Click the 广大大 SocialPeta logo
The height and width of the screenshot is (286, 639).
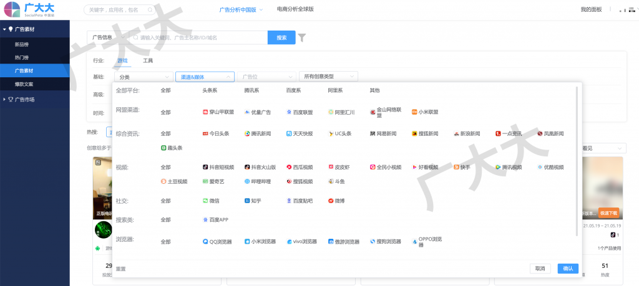(x=29, y=9)
